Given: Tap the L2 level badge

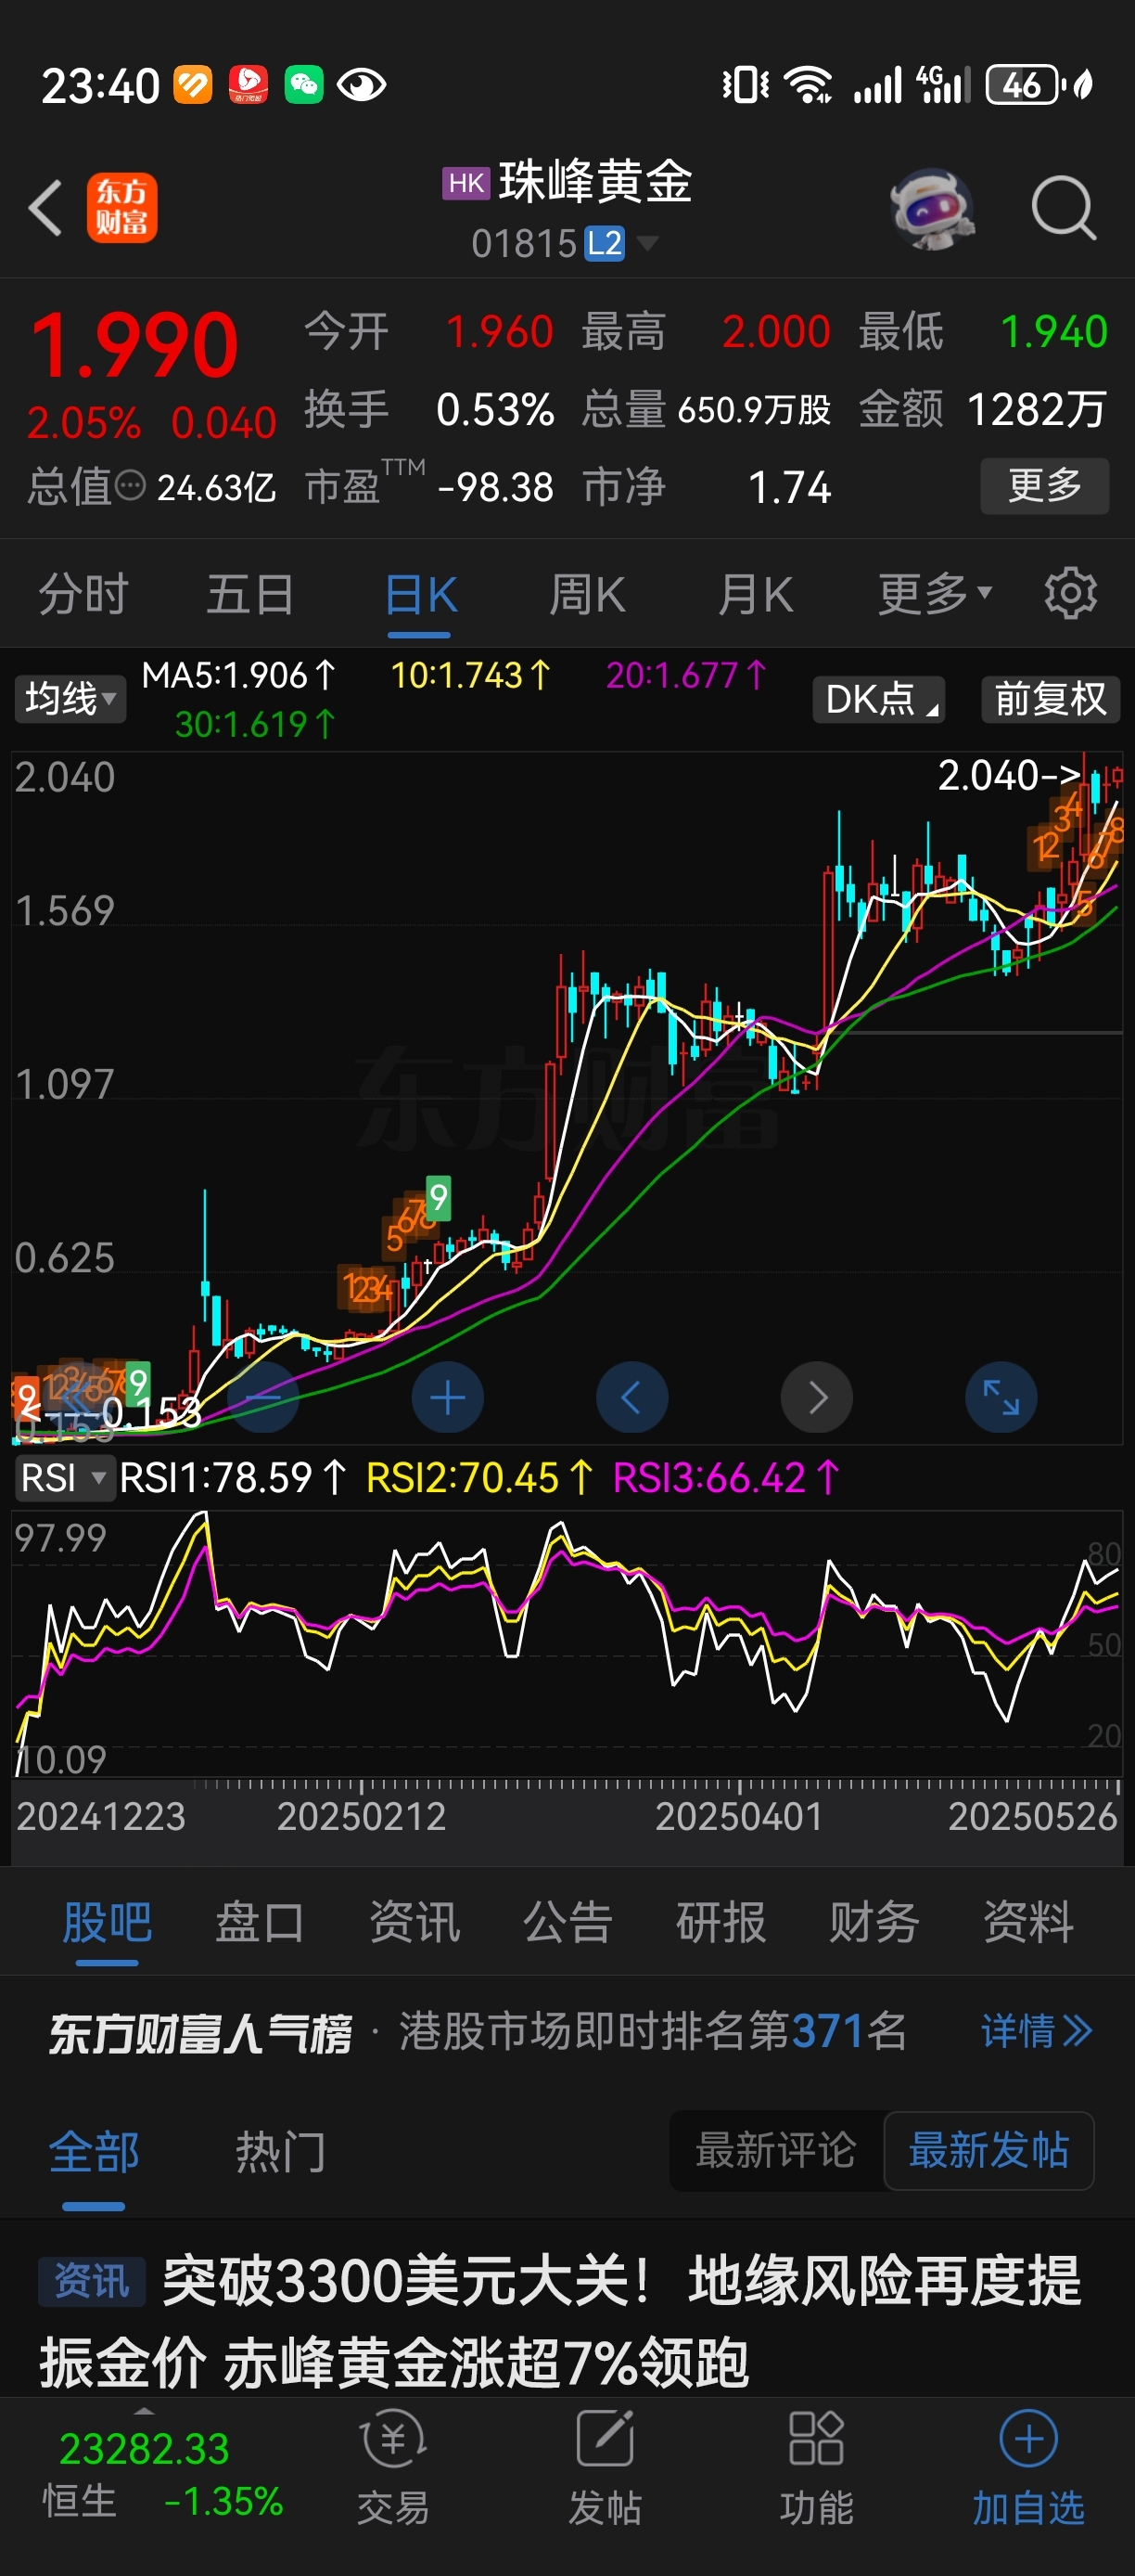Looking at the screenshot, I should click(605, 243).
